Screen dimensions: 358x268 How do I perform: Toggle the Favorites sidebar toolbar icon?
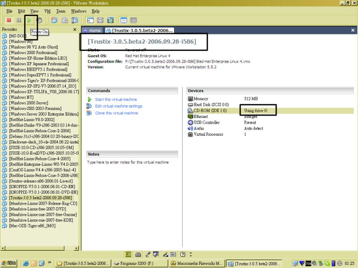click(x=90, y=20)
